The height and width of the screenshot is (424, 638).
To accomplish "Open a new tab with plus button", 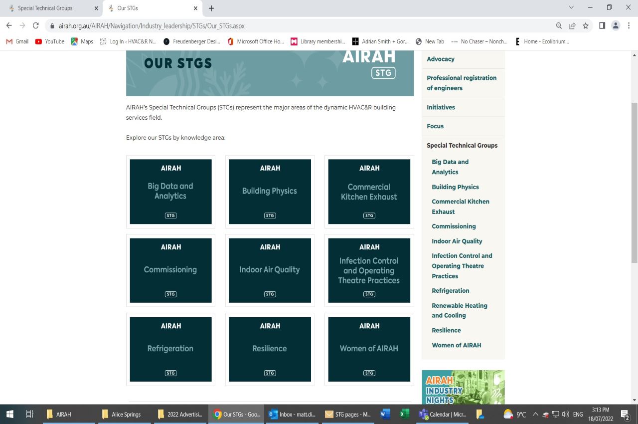I will (211, 8).
